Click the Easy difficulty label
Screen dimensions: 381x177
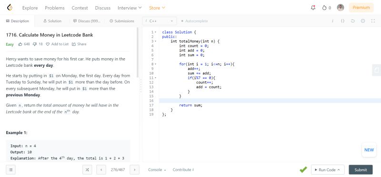click(x=10, y=44)
